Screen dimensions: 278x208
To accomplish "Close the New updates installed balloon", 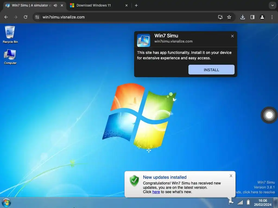I will click(231, 175).
